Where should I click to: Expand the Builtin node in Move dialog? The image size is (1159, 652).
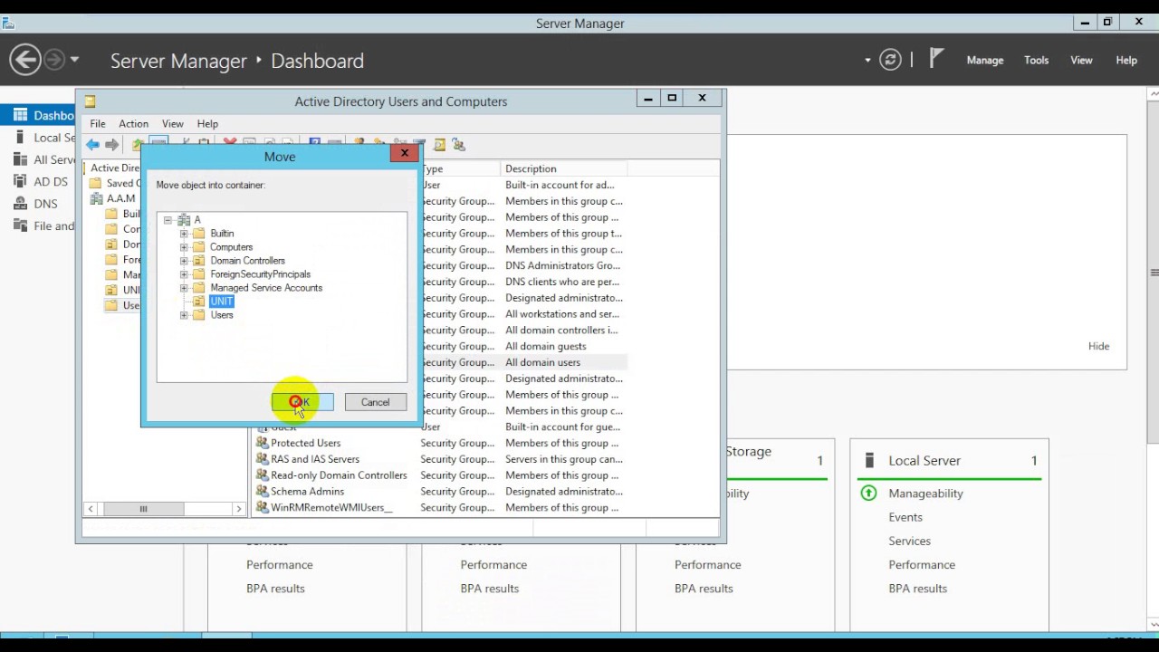[x=184, y=234]
